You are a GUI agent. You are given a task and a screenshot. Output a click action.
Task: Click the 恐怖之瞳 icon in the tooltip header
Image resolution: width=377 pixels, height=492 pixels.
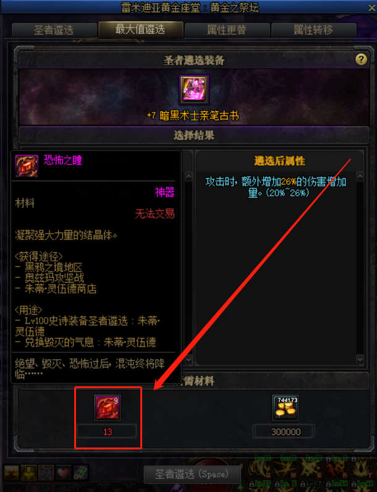pyautogui.click(x=27, y=166)
